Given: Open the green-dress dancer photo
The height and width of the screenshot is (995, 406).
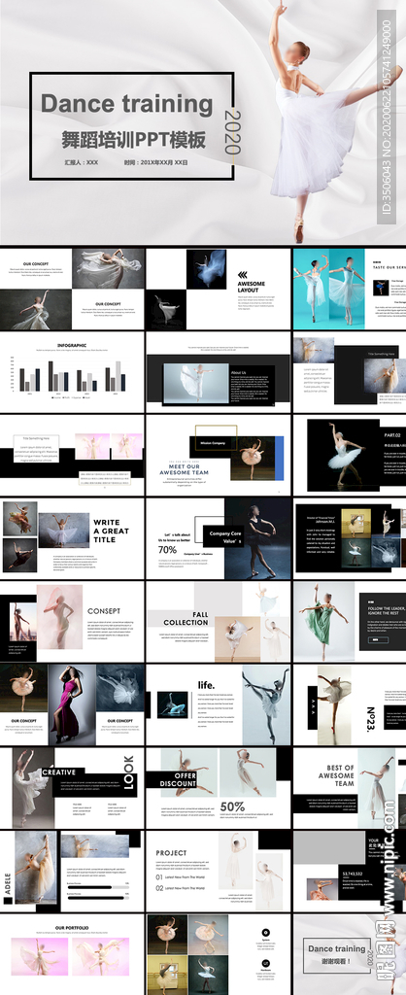Looking at the screenshot, I should (323, 621).
